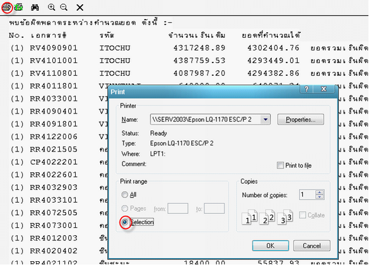Image resolution: width=369 pixels, height=265 pixels.
Task: Increase number of copies with up arrow
Action: [320, 192]
